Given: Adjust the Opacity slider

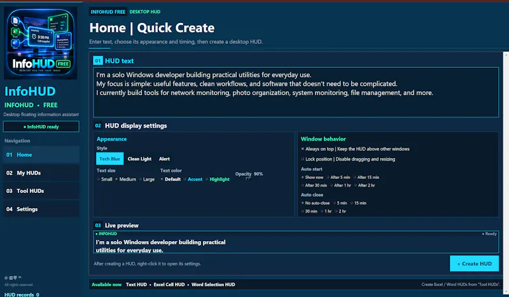Looking at the screenshot, I should tap(248, 178).
